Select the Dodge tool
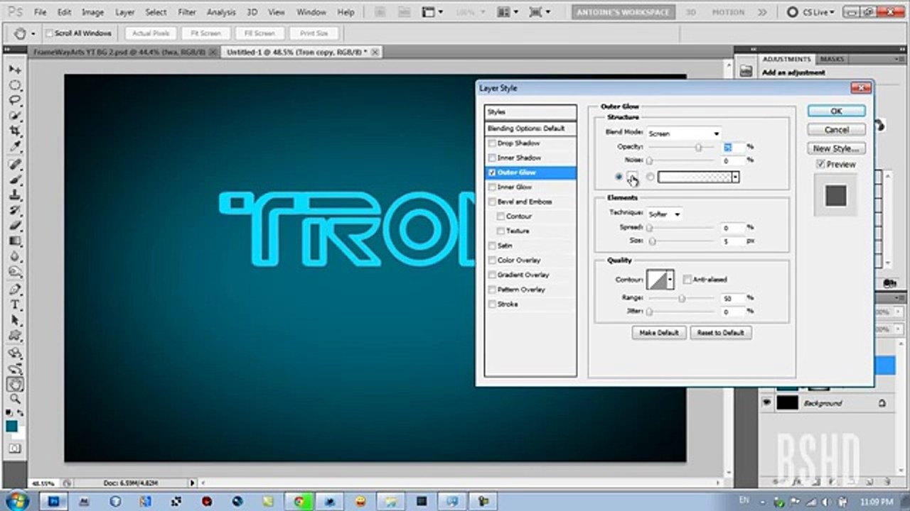The height and width of the screenshot is (511, 910). (x=15, y=272)
